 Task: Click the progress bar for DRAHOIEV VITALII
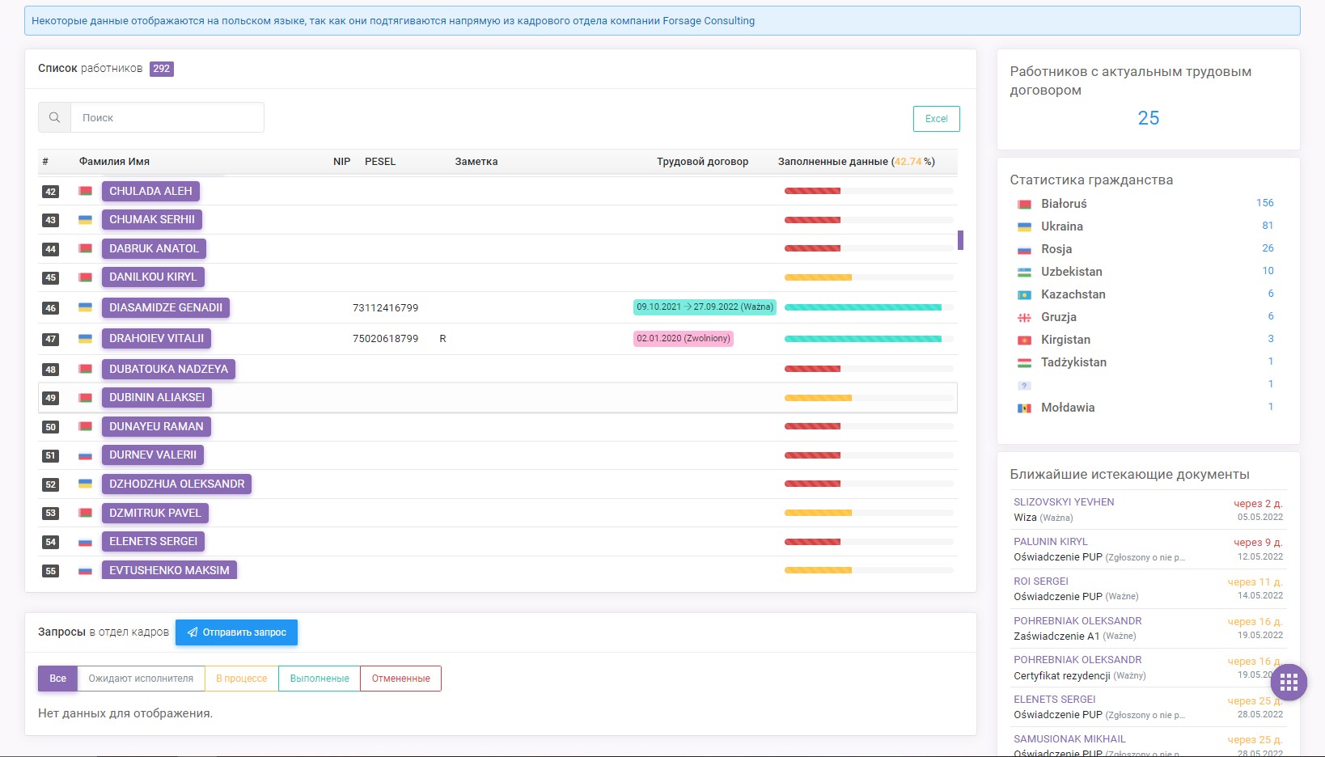869,339
